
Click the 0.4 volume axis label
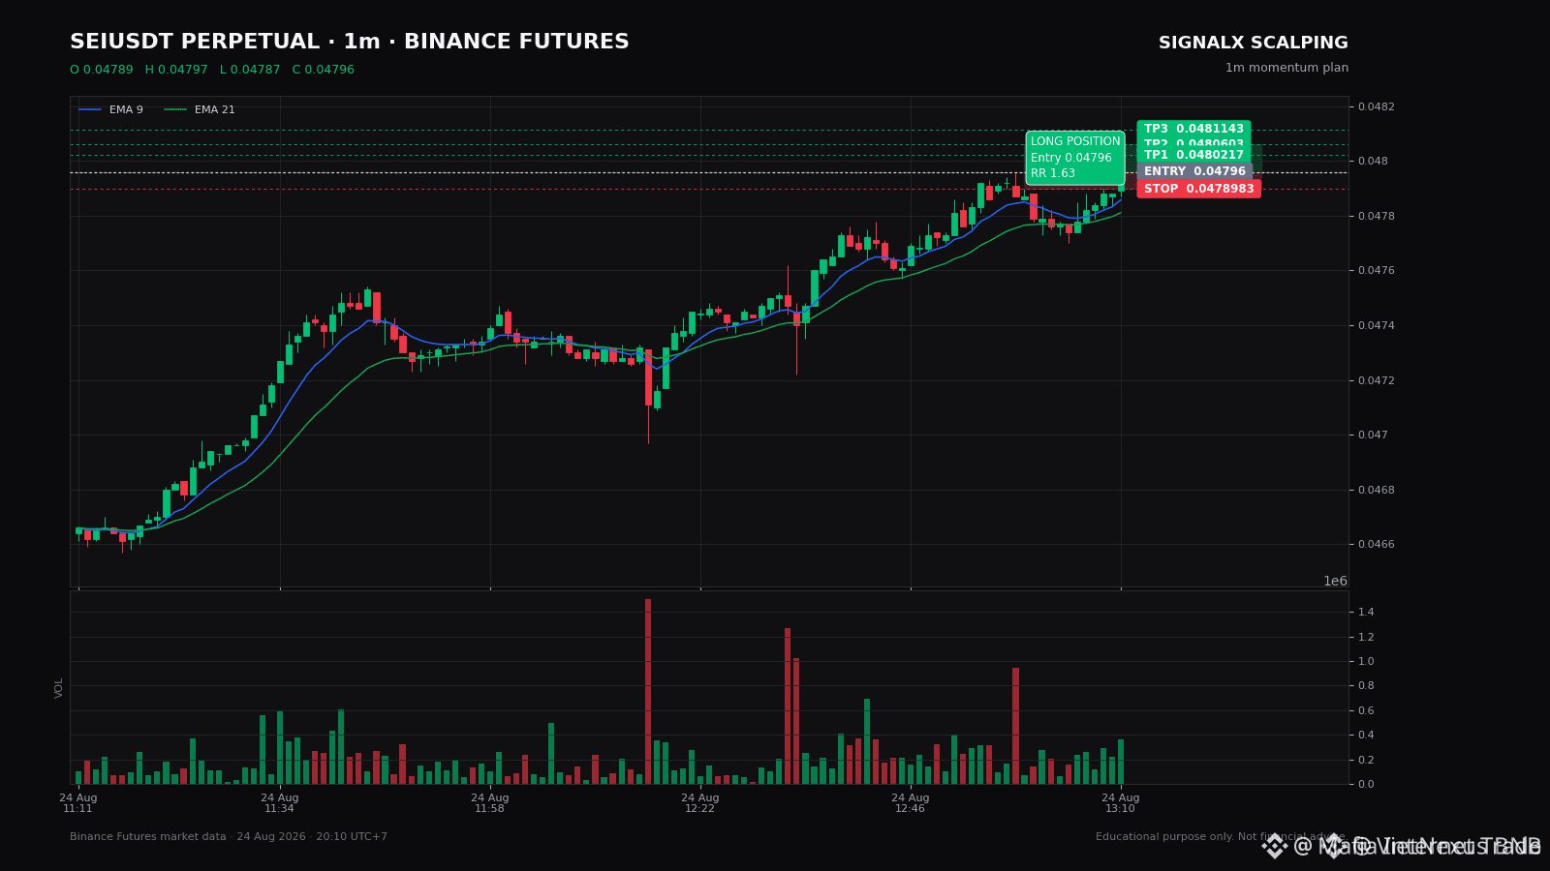pyautogui.click(x=1367, y=735)
